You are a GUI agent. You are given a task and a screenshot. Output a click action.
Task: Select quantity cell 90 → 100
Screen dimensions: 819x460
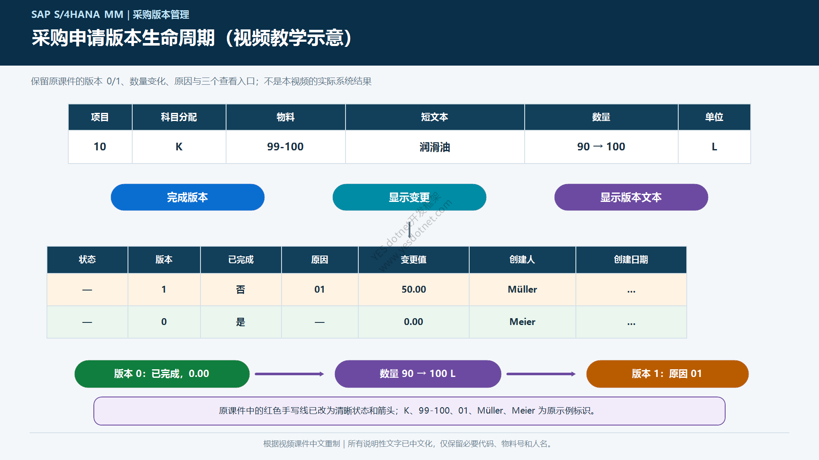[601, 147]
